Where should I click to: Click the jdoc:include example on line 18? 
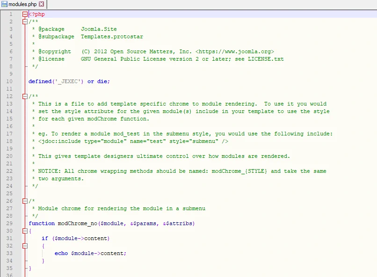click(x=133, y=141)
